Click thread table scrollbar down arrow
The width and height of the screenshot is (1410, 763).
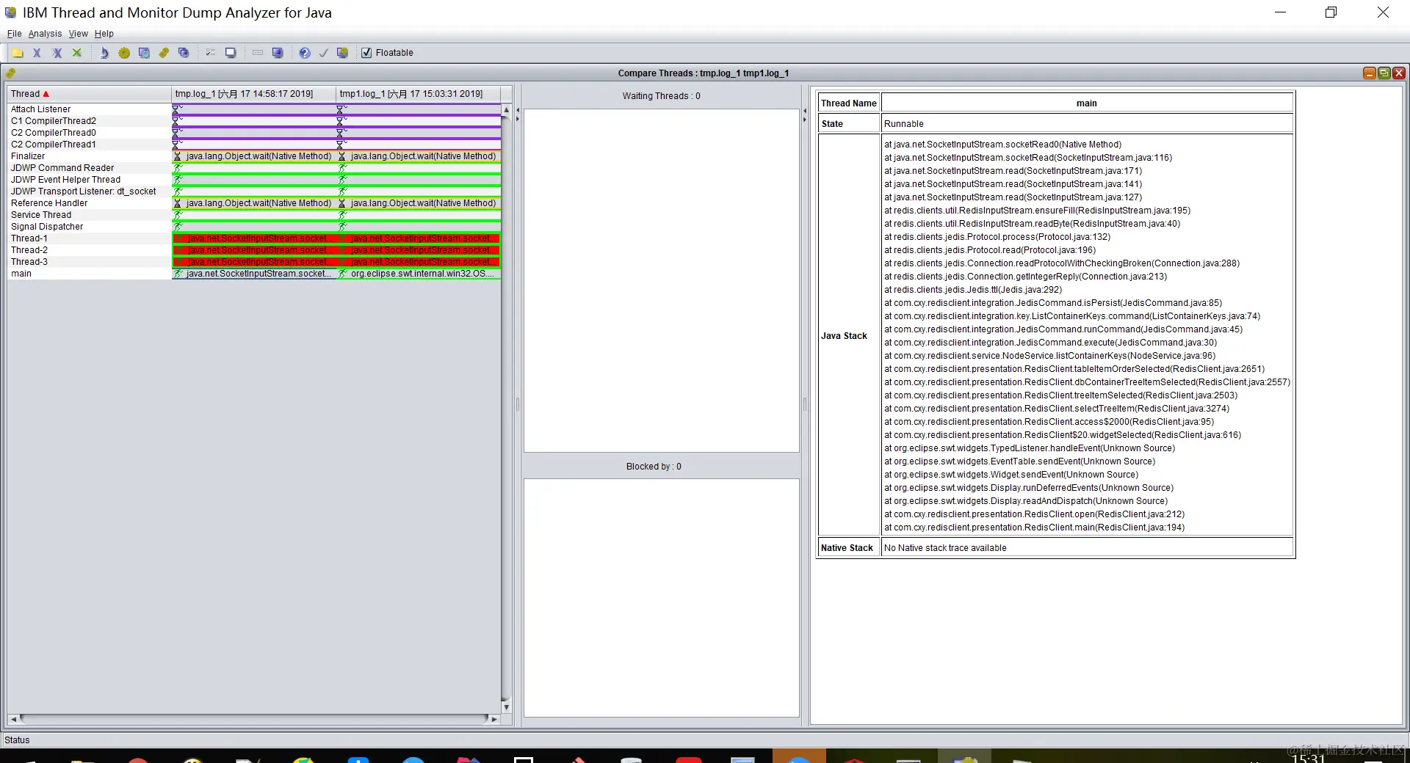[506, 707]
